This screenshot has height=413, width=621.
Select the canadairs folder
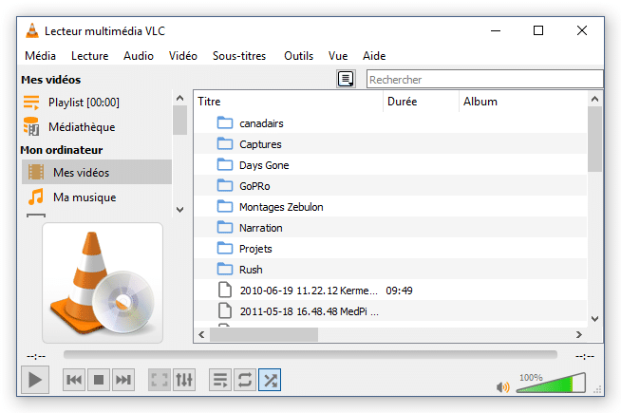(390, 123)
